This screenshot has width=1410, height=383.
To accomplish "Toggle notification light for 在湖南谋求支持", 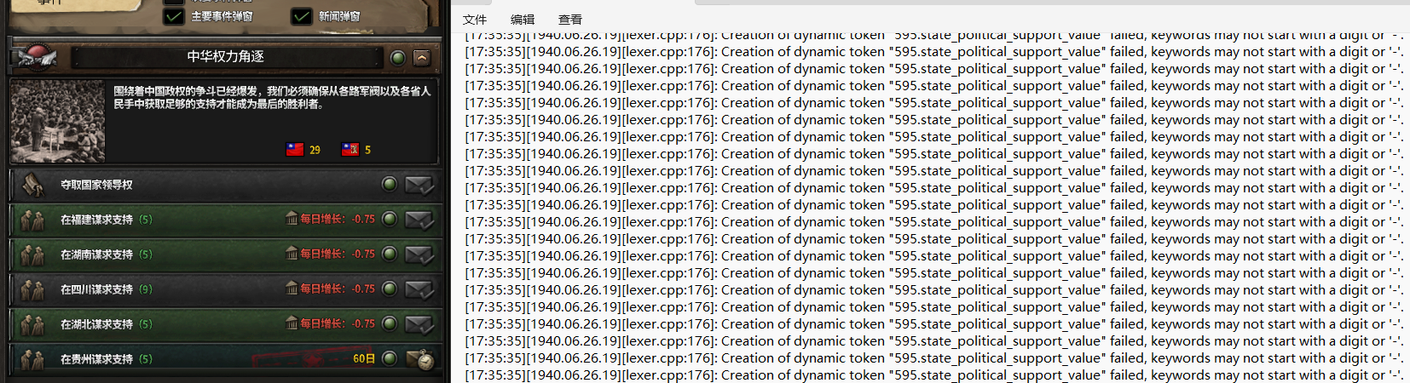I will (390, 254).
